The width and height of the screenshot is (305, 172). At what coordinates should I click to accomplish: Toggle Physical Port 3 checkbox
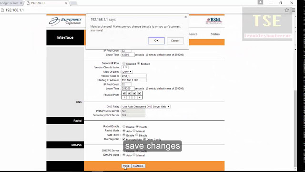pyautogui.click(x=134, y=93)
